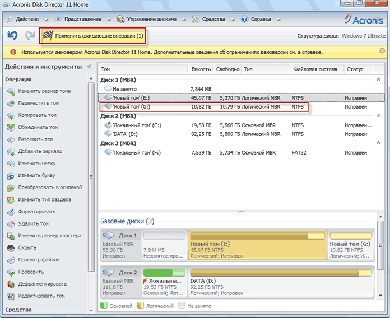Screen dimensions: 390x318
Task: Click the Справка menu dropdown arrow
Action: coord(278,20)
